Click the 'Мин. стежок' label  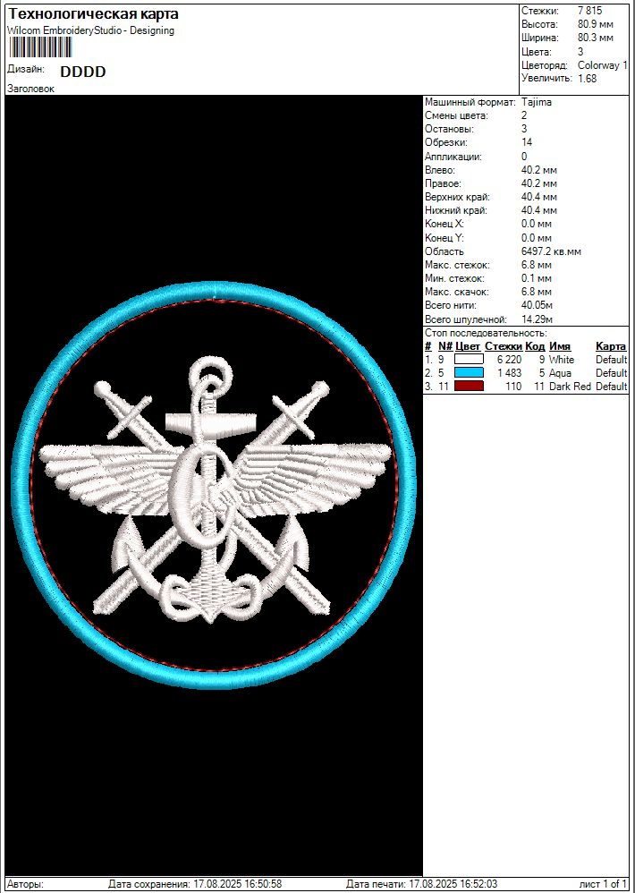(454, 278)
